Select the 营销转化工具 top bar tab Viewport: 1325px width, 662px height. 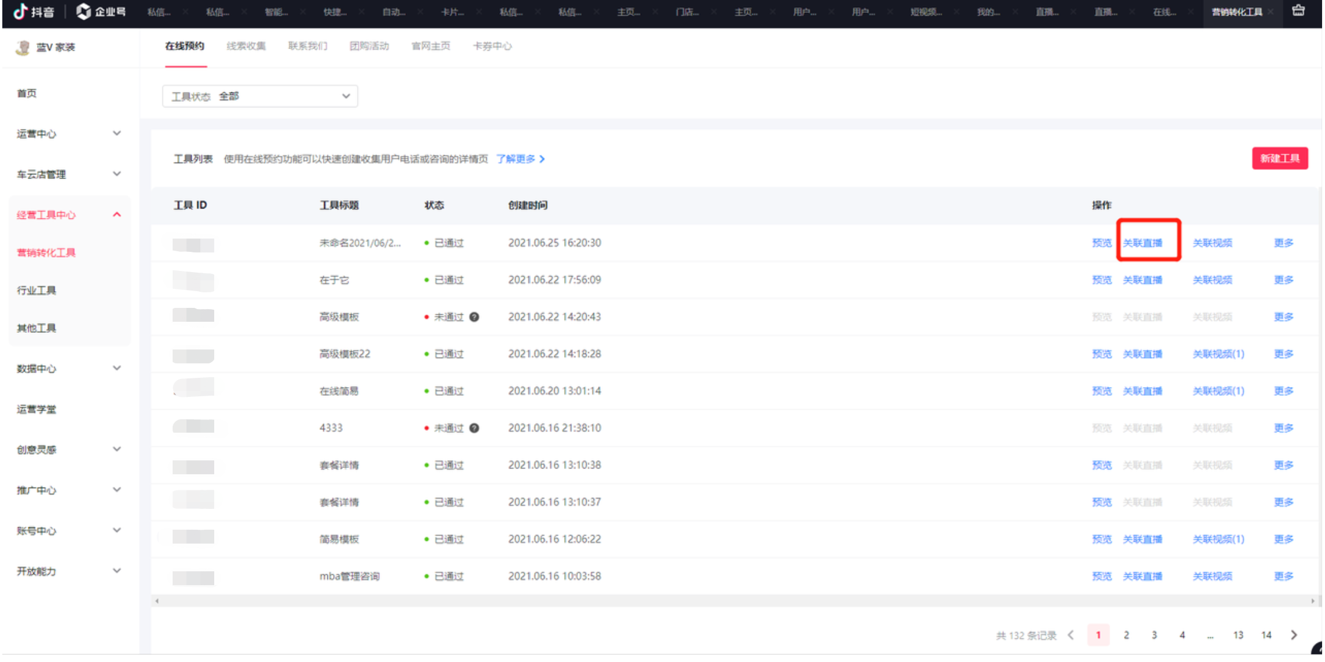pyautogui.click(x=1237, y=12)
